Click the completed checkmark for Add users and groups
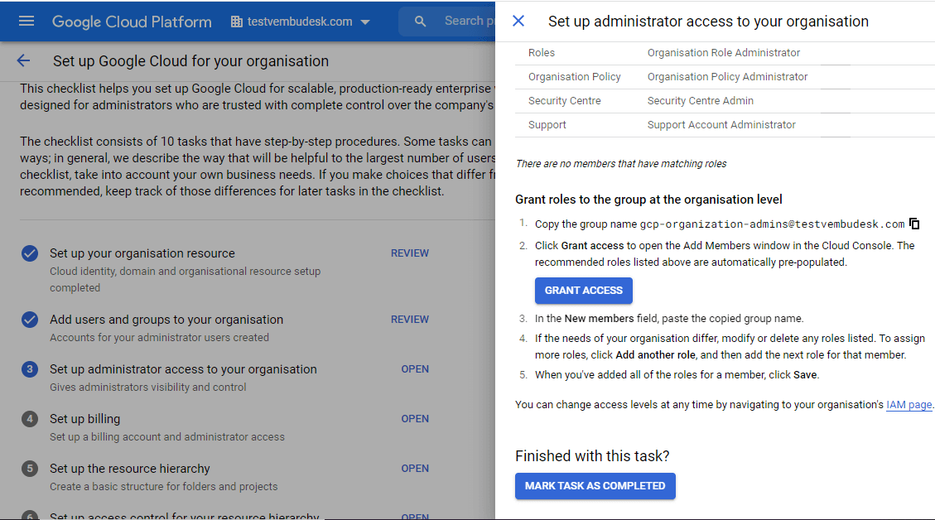Screen dimensions: 935x520 [x=30, y=320]
